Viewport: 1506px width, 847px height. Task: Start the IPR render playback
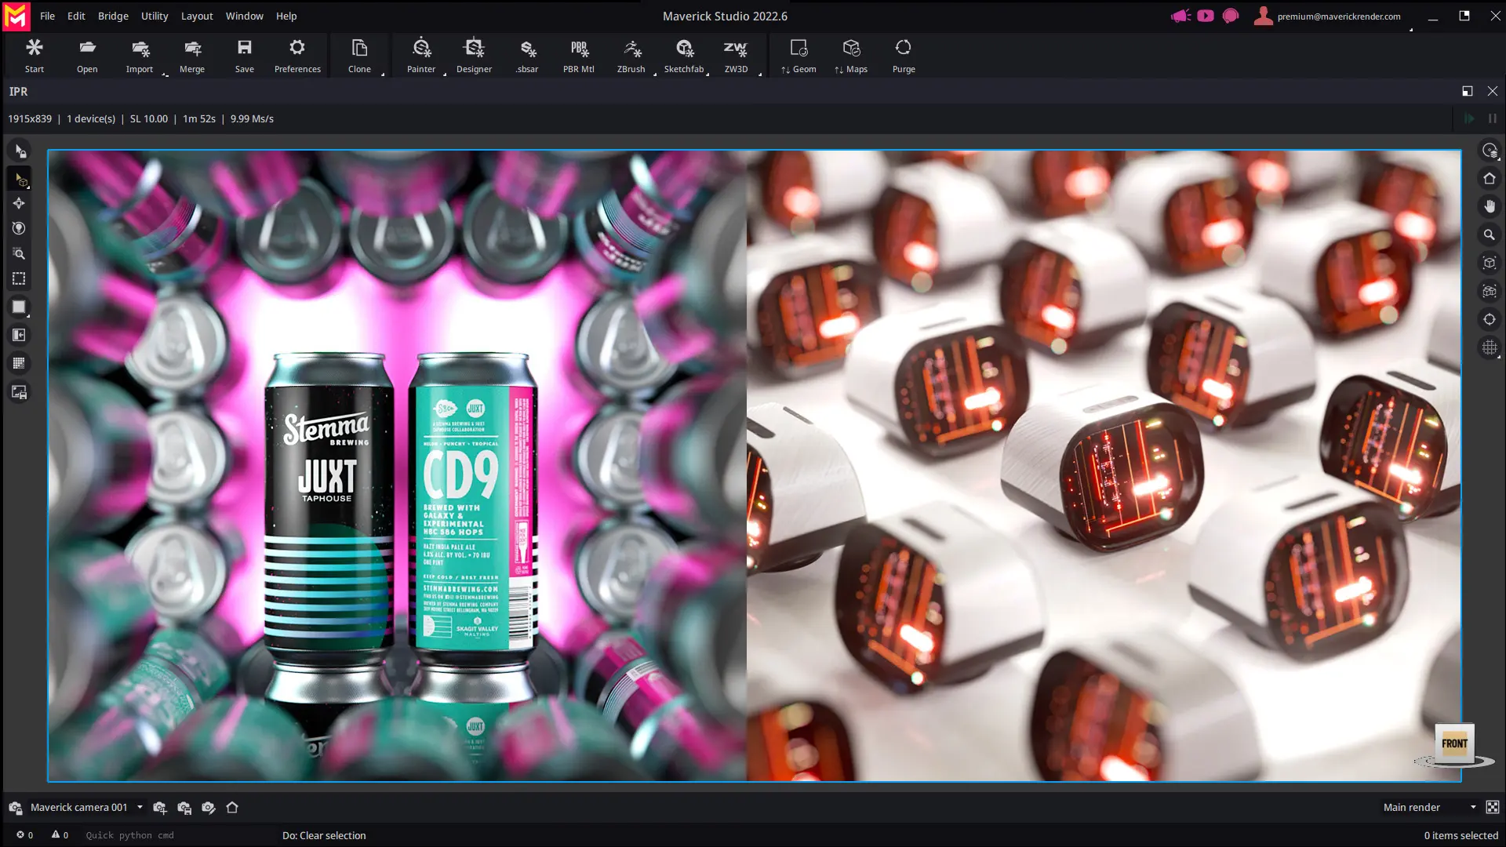click(x=1469, y=118)
